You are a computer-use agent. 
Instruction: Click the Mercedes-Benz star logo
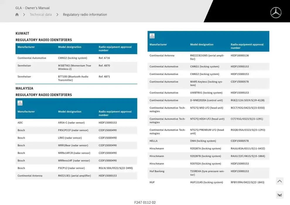click(x=276, y=13)
